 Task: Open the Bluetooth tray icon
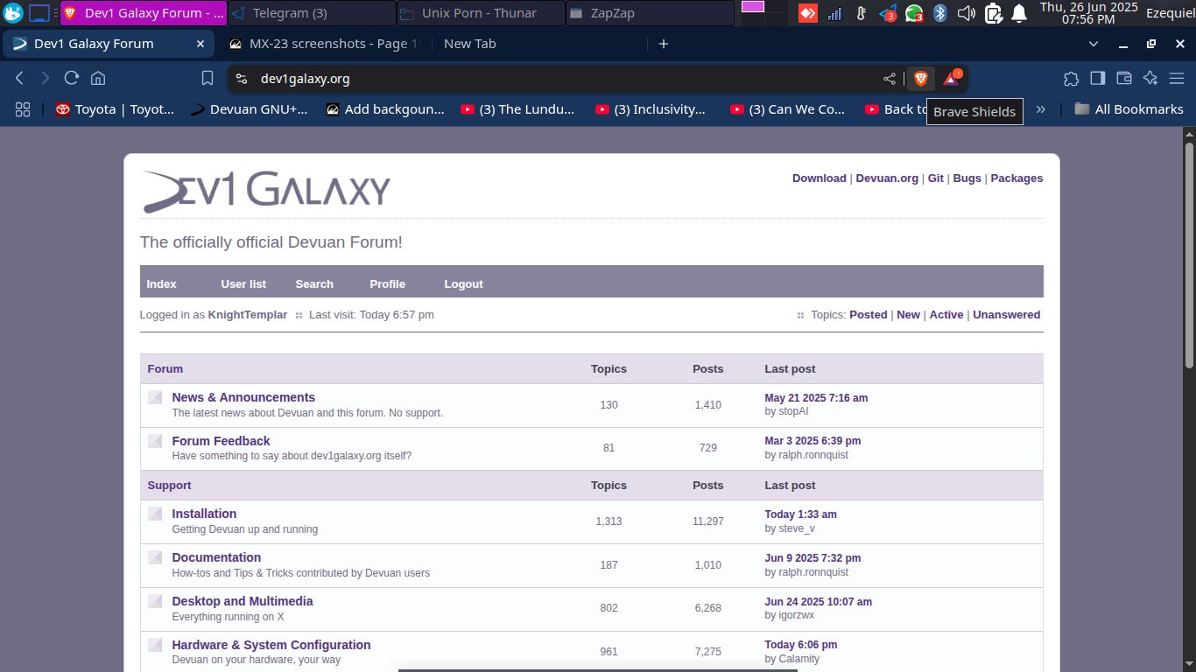pos(940,13)
